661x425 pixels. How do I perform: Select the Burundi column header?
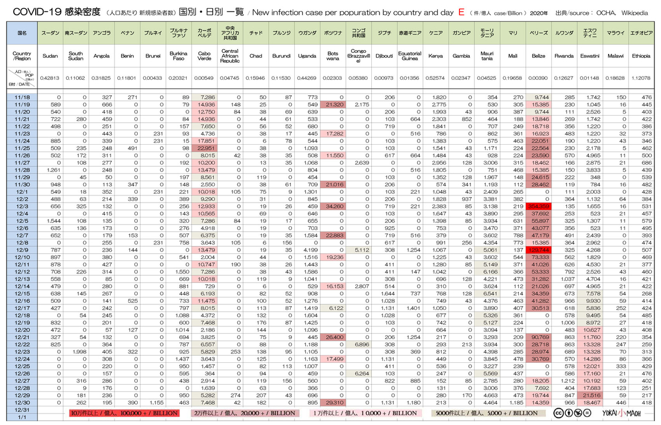[x=281, y=56]
